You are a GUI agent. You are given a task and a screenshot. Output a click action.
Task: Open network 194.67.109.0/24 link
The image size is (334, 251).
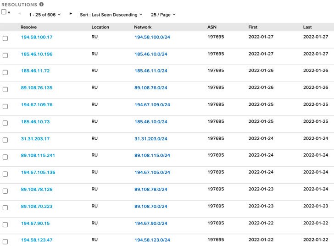pos(152,105)
